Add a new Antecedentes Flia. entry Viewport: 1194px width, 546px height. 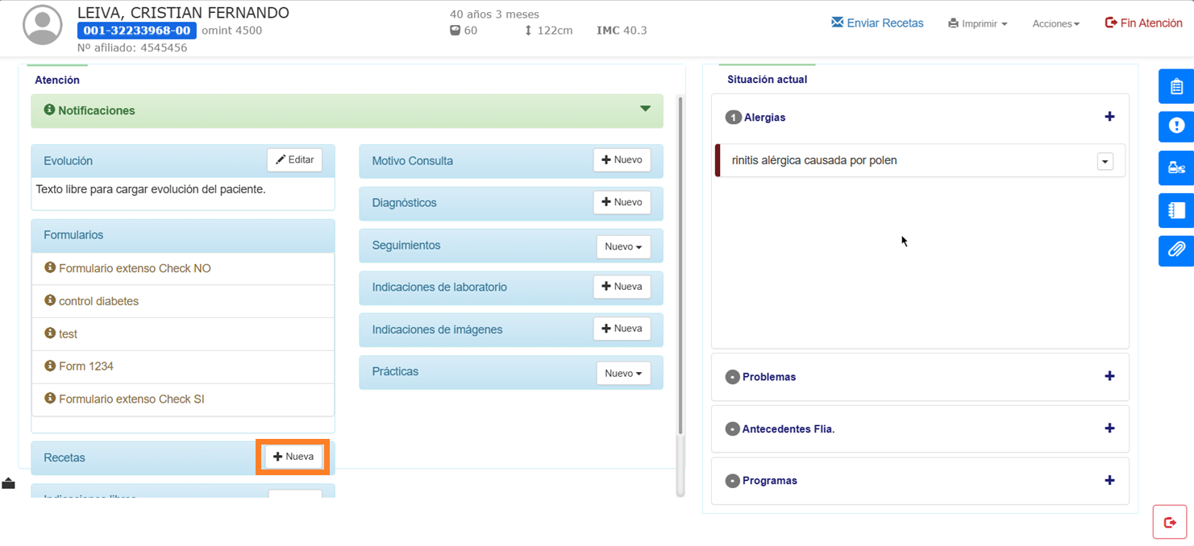tap(1109, 428)
